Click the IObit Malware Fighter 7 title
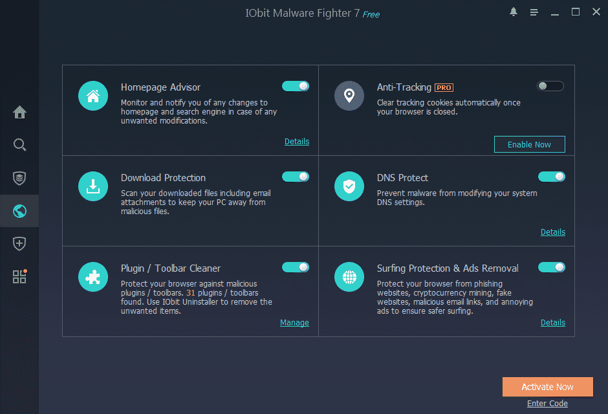Viewport: 608px width, 414px height. (x=303, y=13)
